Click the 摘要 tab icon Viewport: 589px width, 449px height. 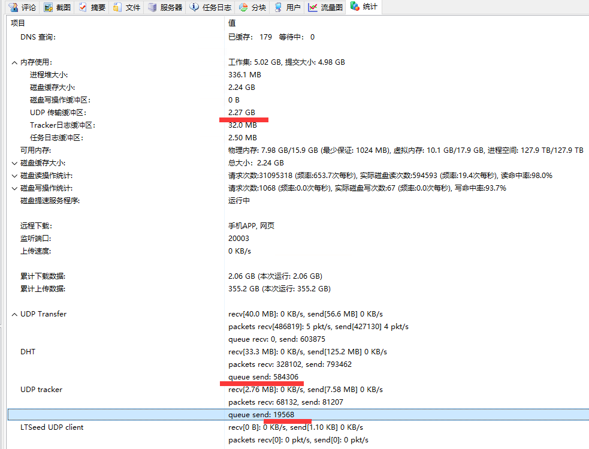(83, 8)
